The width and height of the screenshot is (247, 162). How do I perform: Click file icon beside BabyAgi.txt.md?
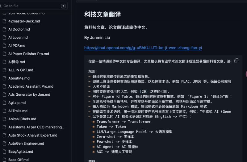pyautogui.click(x=4, y=152)
